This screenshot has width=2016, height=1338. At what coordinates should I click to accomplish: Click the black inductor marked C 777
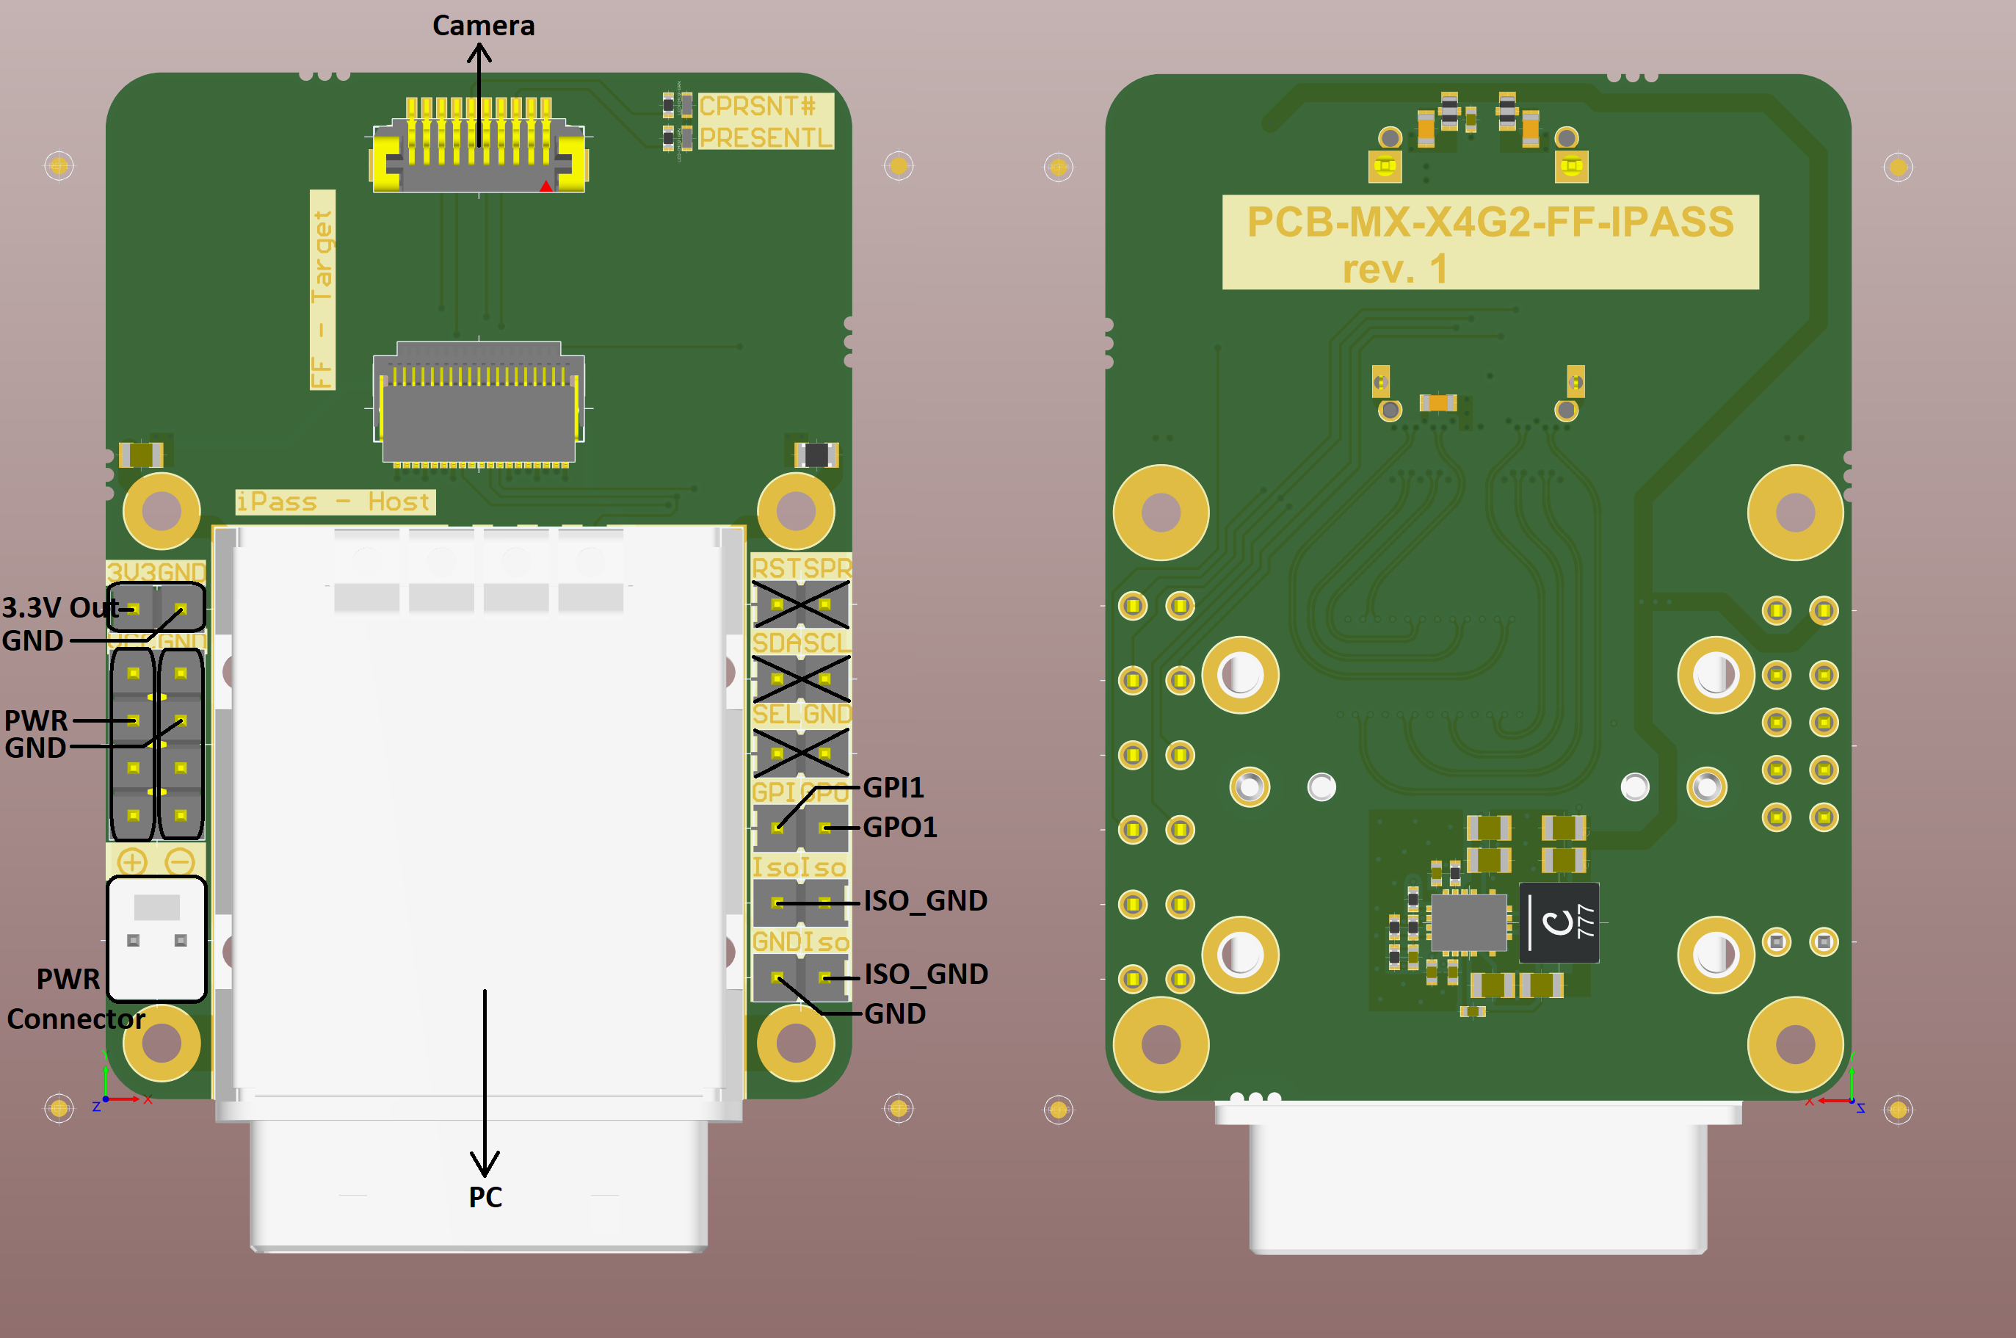click(1559, 922)
